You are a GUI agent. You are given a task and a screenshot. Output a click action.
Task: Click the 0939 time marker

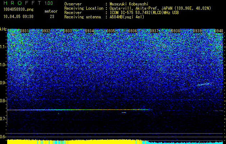point(197,31)
